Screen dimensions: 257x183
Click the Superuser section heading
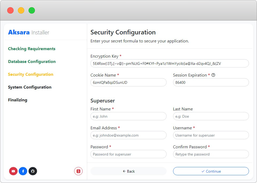(103, 101)
